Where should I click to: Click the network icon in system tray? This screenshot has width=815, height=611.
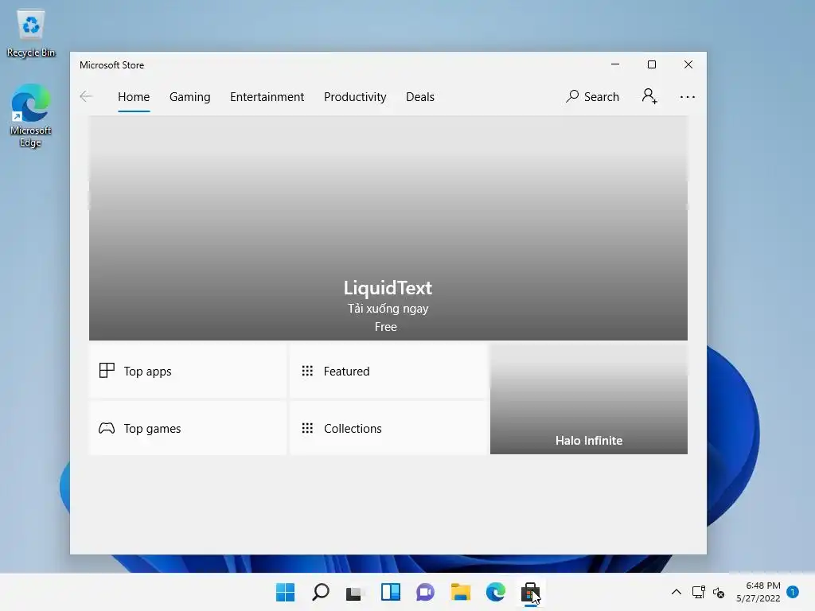click(x=698, y=592)
